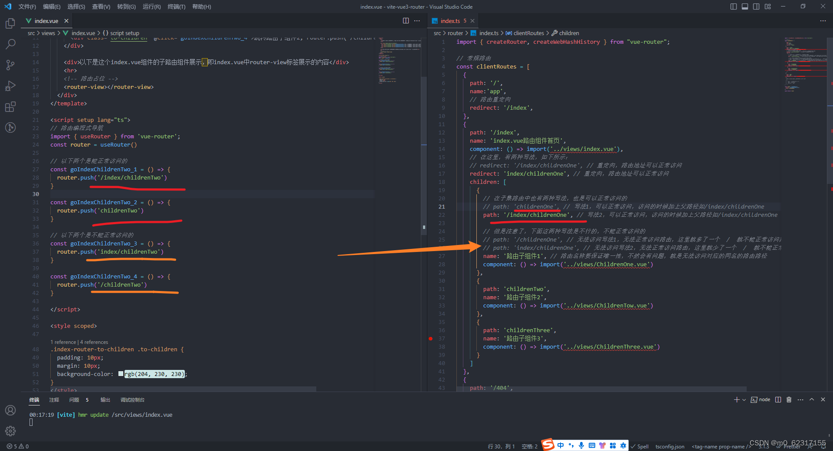Open the Manage gear icon
The image size is (833, 451).
coord(10,431)
